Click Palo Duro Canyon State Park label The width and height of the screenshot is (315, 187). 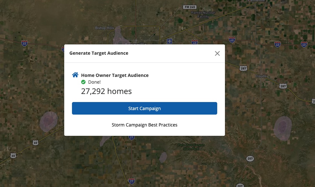click(x=191, y=147)
